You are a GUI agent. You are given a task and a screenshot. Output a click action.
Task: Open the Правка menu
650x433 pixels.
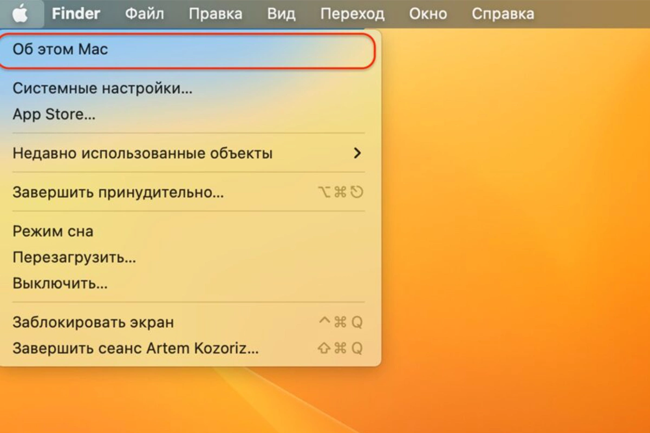216,14
